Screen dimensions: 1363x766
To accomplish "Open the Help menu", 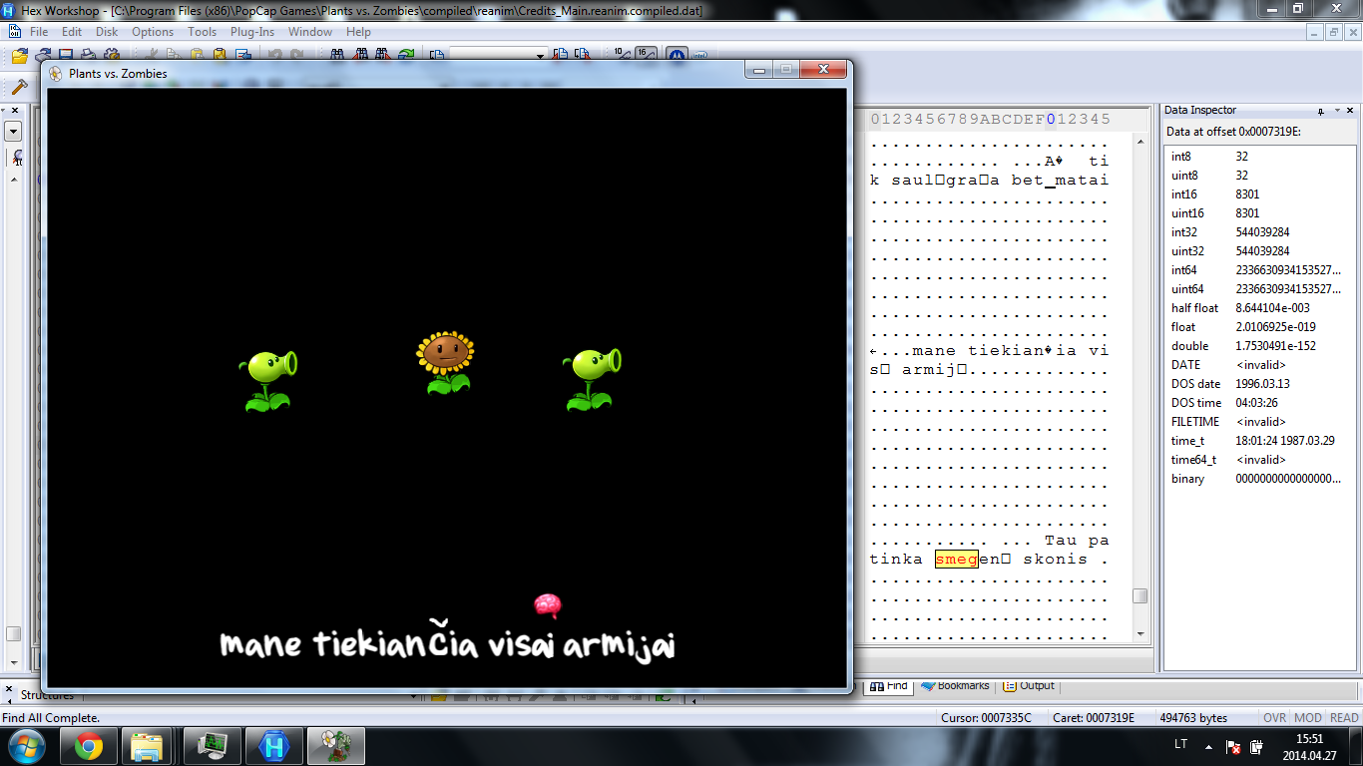I will pos(358,32).
